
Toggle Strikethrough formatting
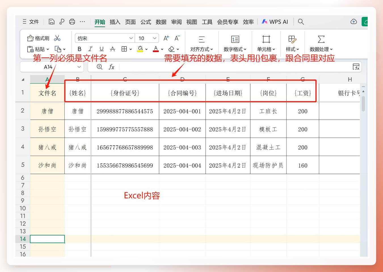113,49
